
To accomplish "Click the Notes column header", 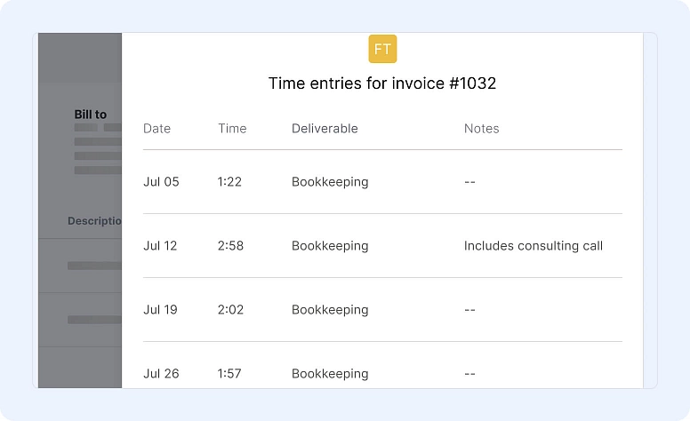I will [x=481, y=129].
